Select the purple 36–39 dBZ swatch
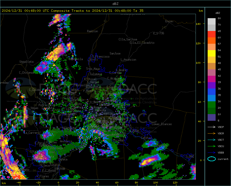231x186 pixels. click(211, 85)
